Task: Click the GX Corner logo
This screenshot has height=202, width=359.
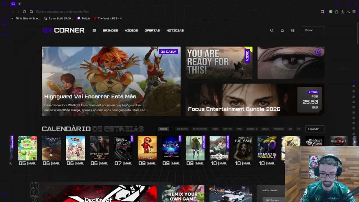Action: coord(63,30)
